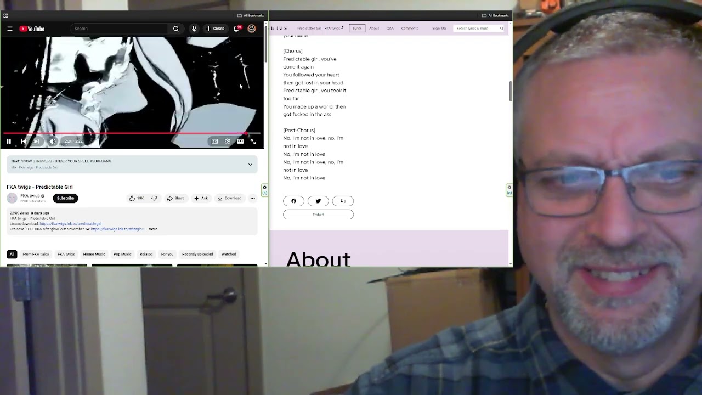702x395 pixels.
Task: Click the YouTube search input field
Action: pos(120,29)
